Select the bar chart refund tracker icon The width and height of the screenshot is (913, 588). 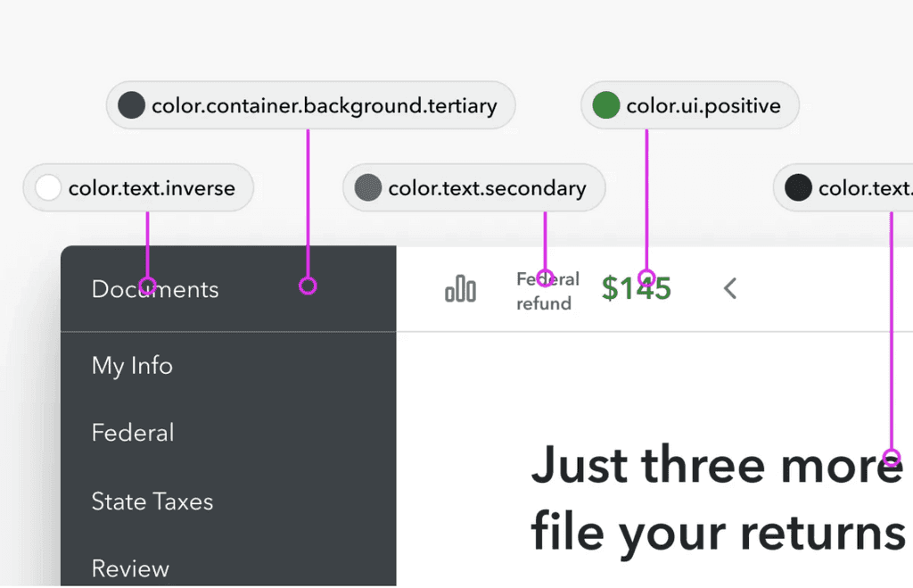click(460, 287)
